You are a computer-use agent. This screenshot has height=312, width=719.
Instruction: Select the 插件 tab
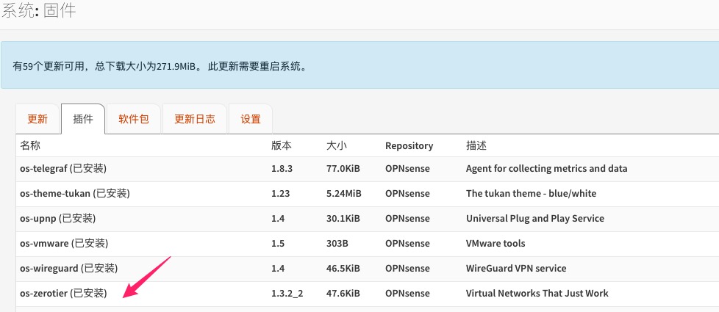[83, 119]
